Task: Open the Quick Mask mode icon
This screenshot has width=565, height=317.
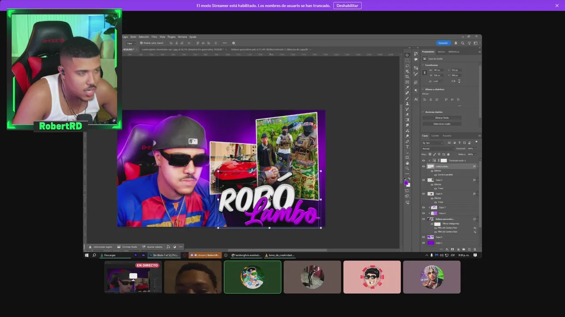Action: (407, 191)
